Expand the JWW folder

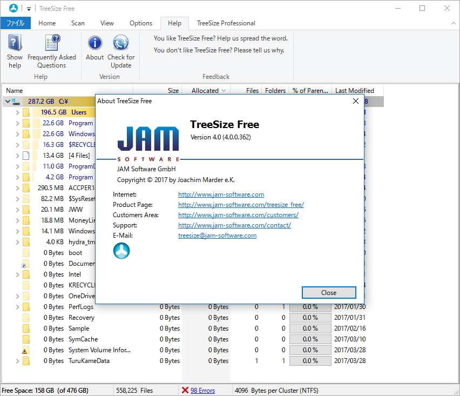[x=18, y=210]
